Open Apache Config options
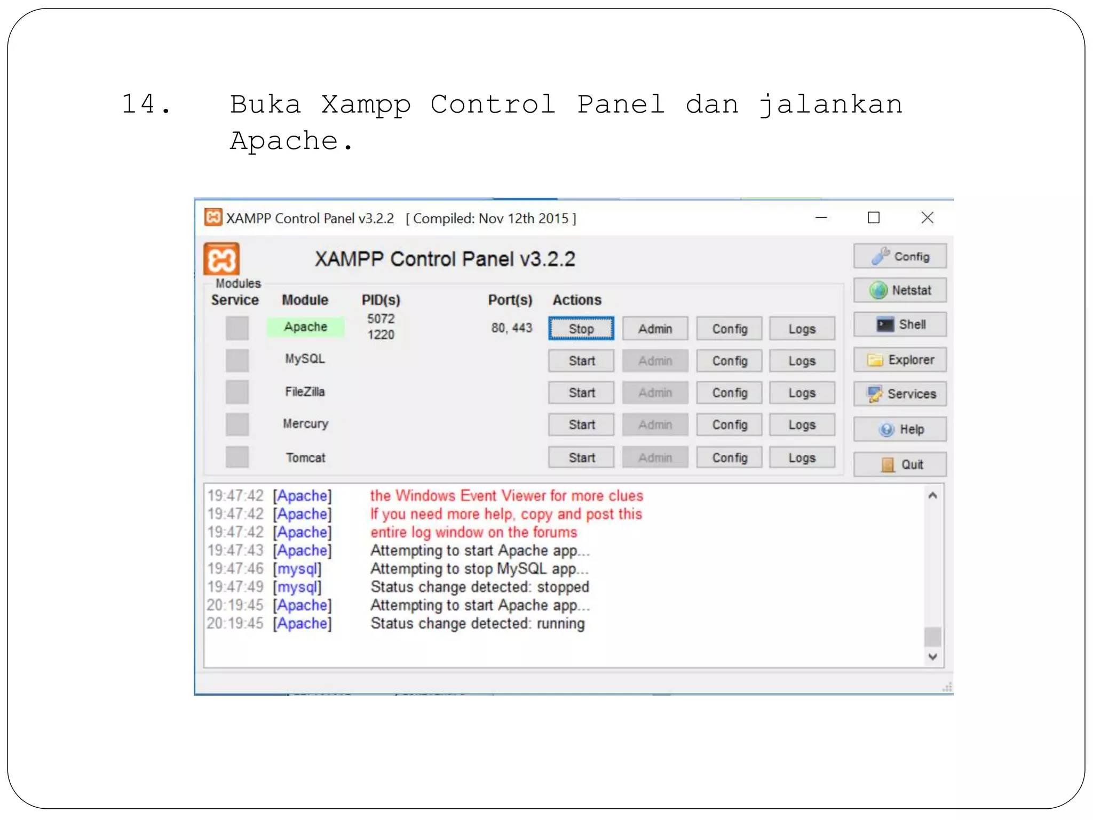The image size is (1093, 820). pos(730,328)
